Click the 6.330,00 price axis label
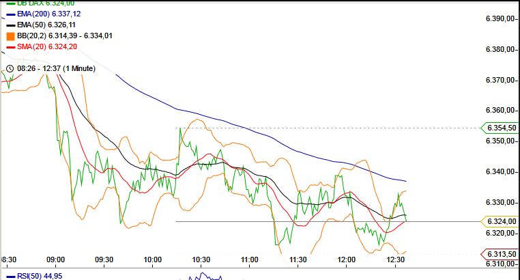This screenshot has width=520, height=280. coord(500,202)
